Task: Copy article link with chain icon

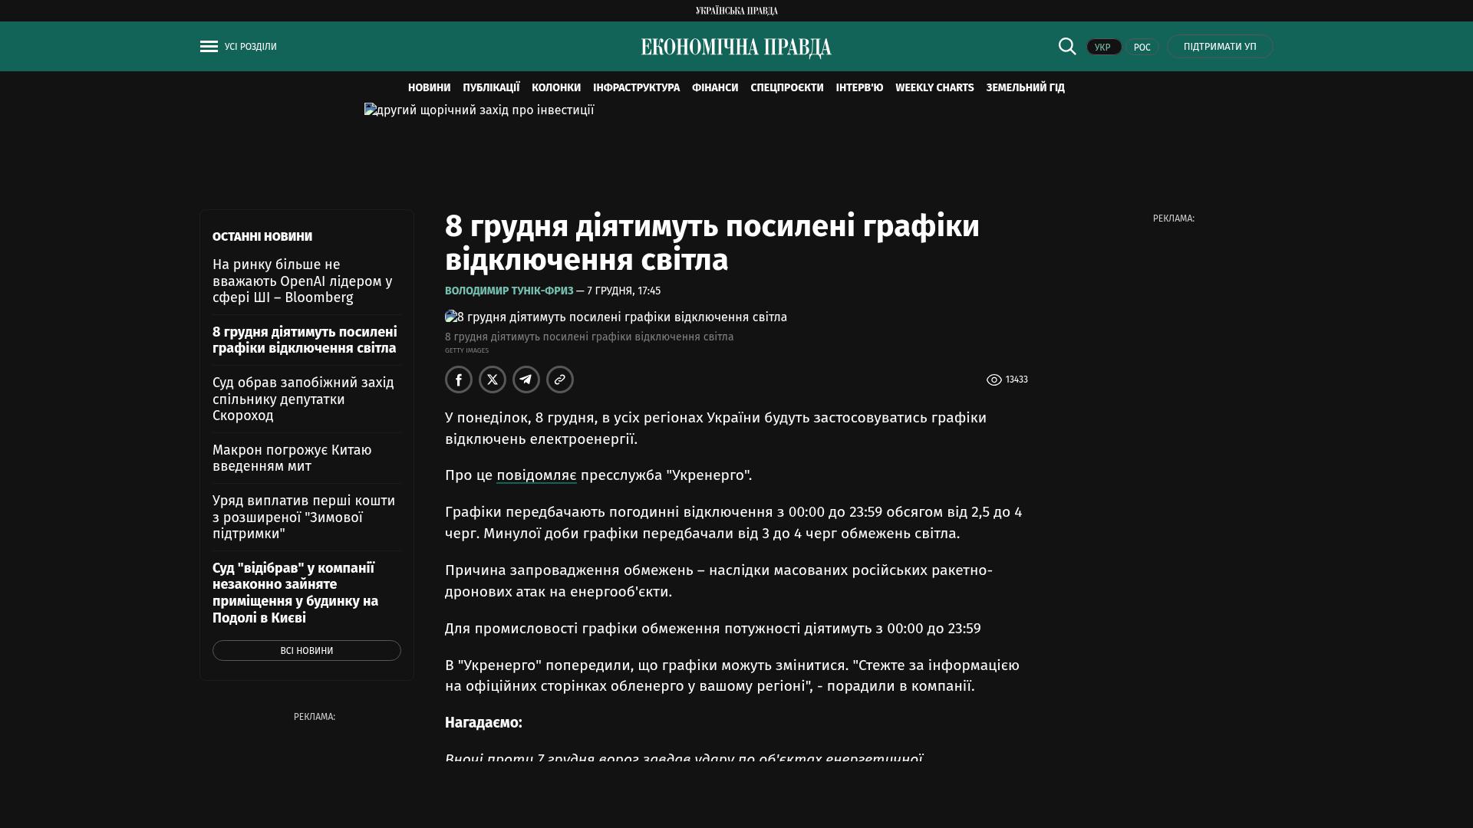Action: pyautogui.click(x=560, y=379)
